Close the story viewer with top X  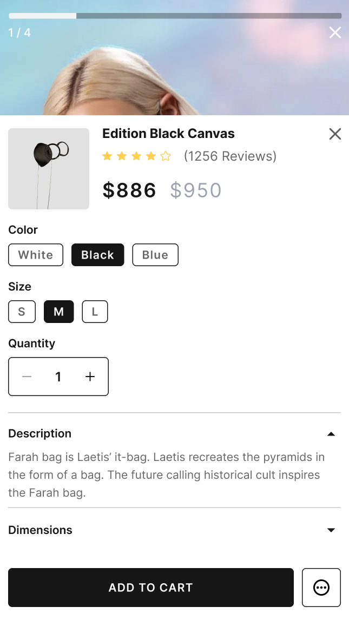(x=335, y=33)
